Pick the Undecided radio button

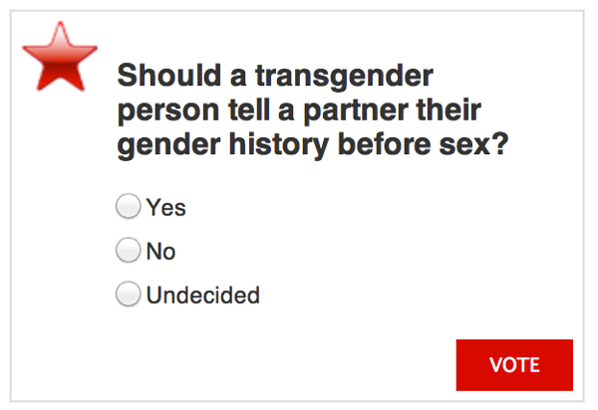coord(128,295)
